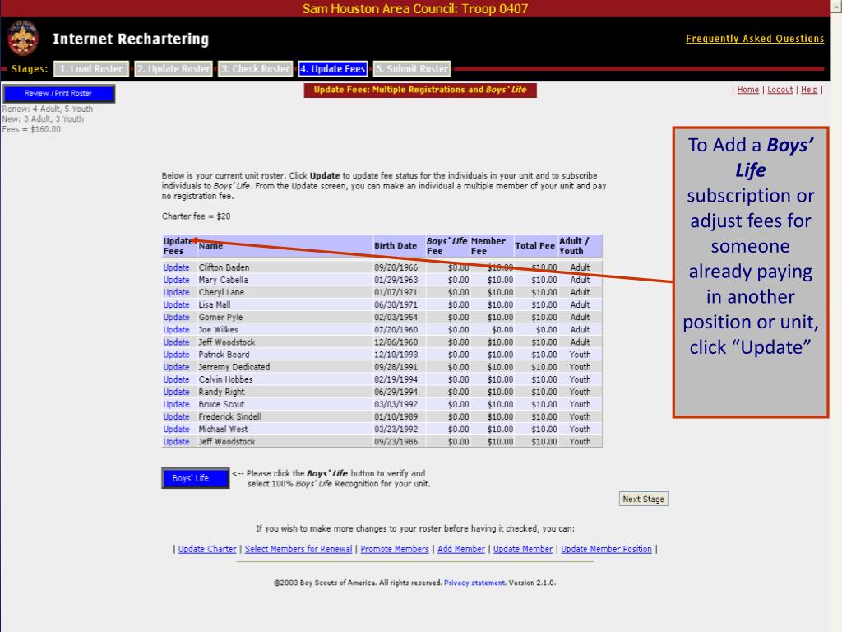Click birth date 09/20/1966
The height and width of the screenshot is (632, 842).
[x=396, y=267]
